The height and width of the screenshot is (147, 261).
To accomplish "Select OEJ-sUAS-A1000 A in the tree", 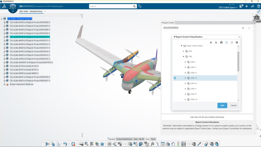I will [x=30, y=22].
